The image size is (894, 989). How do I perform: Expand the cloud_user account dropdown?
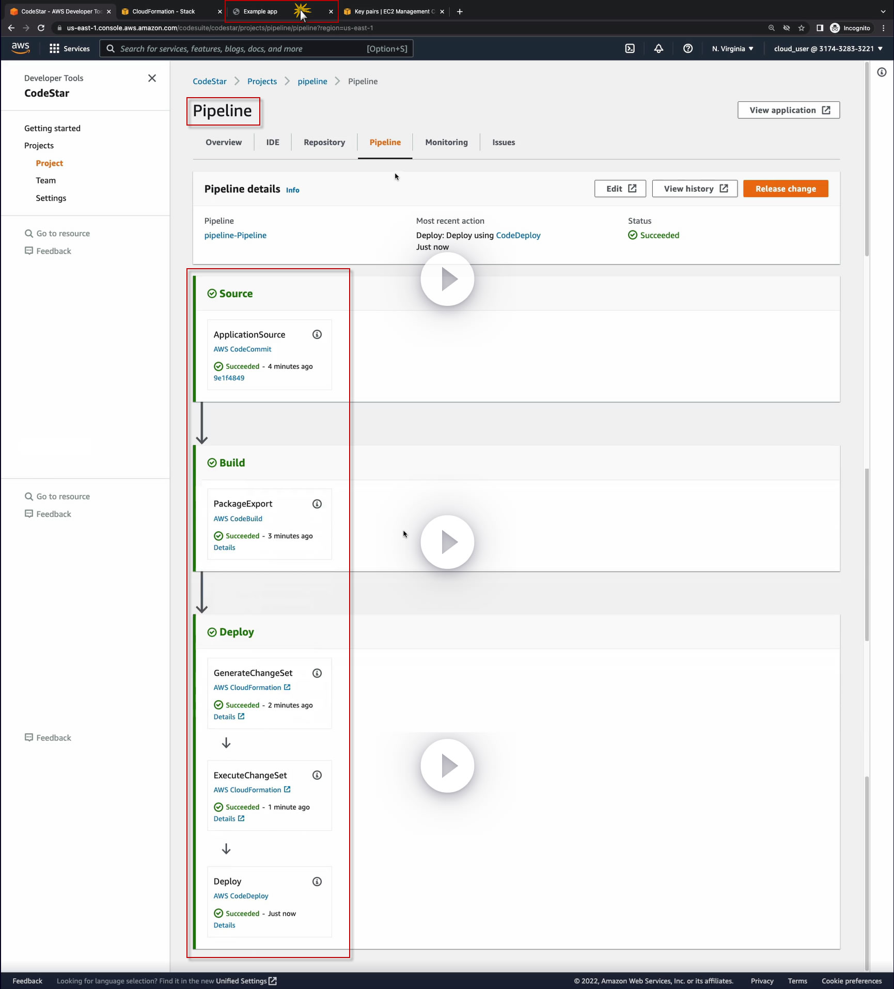pos(828,49)
